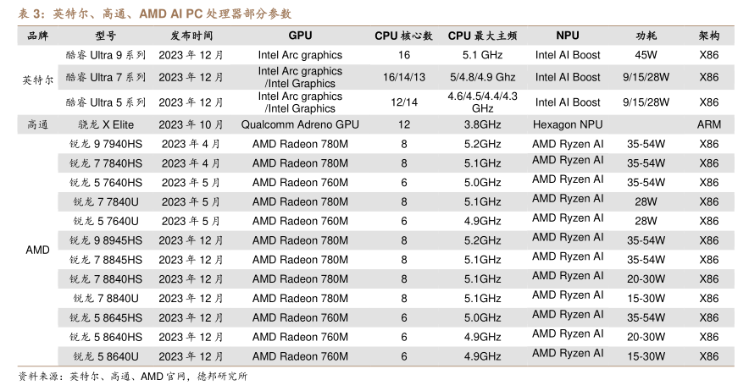Click the Hexagon NPU cell
Image resolution: width=749 pixels, height=391 pixels.
click(568, 124)
